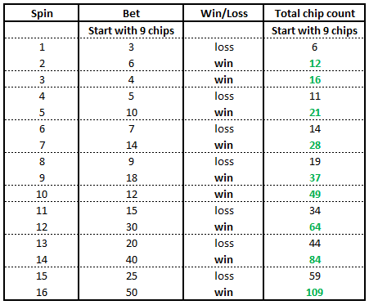Image resolution: width=369 pixels, height=305 pixels.
Task: Click the bet value 18 cell
Action: pyautogui.click(x=132, y=178)
